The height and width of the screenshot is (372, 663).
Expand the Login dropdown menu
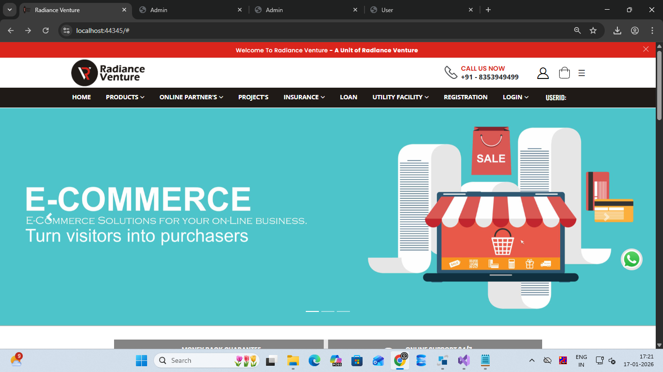[515, 97]
